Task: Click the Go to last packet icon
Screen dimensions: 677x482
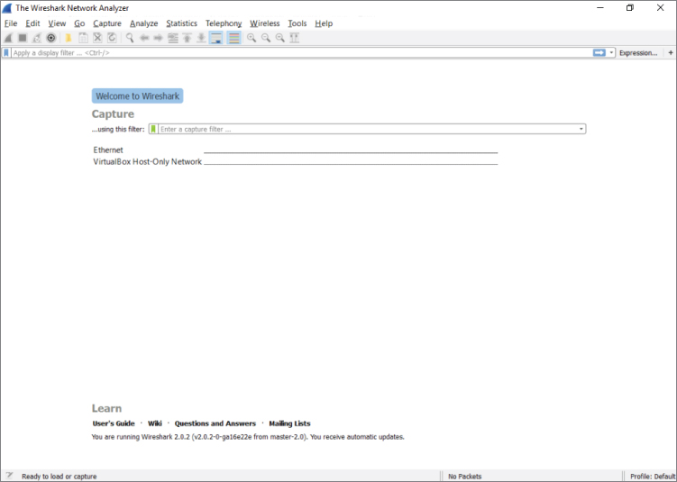Action: click(x=201, y=38)
